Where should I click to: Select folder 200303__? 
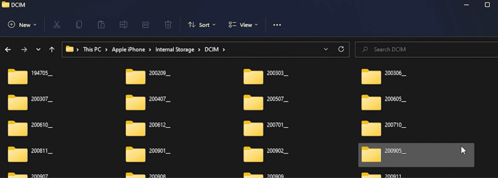266,76
